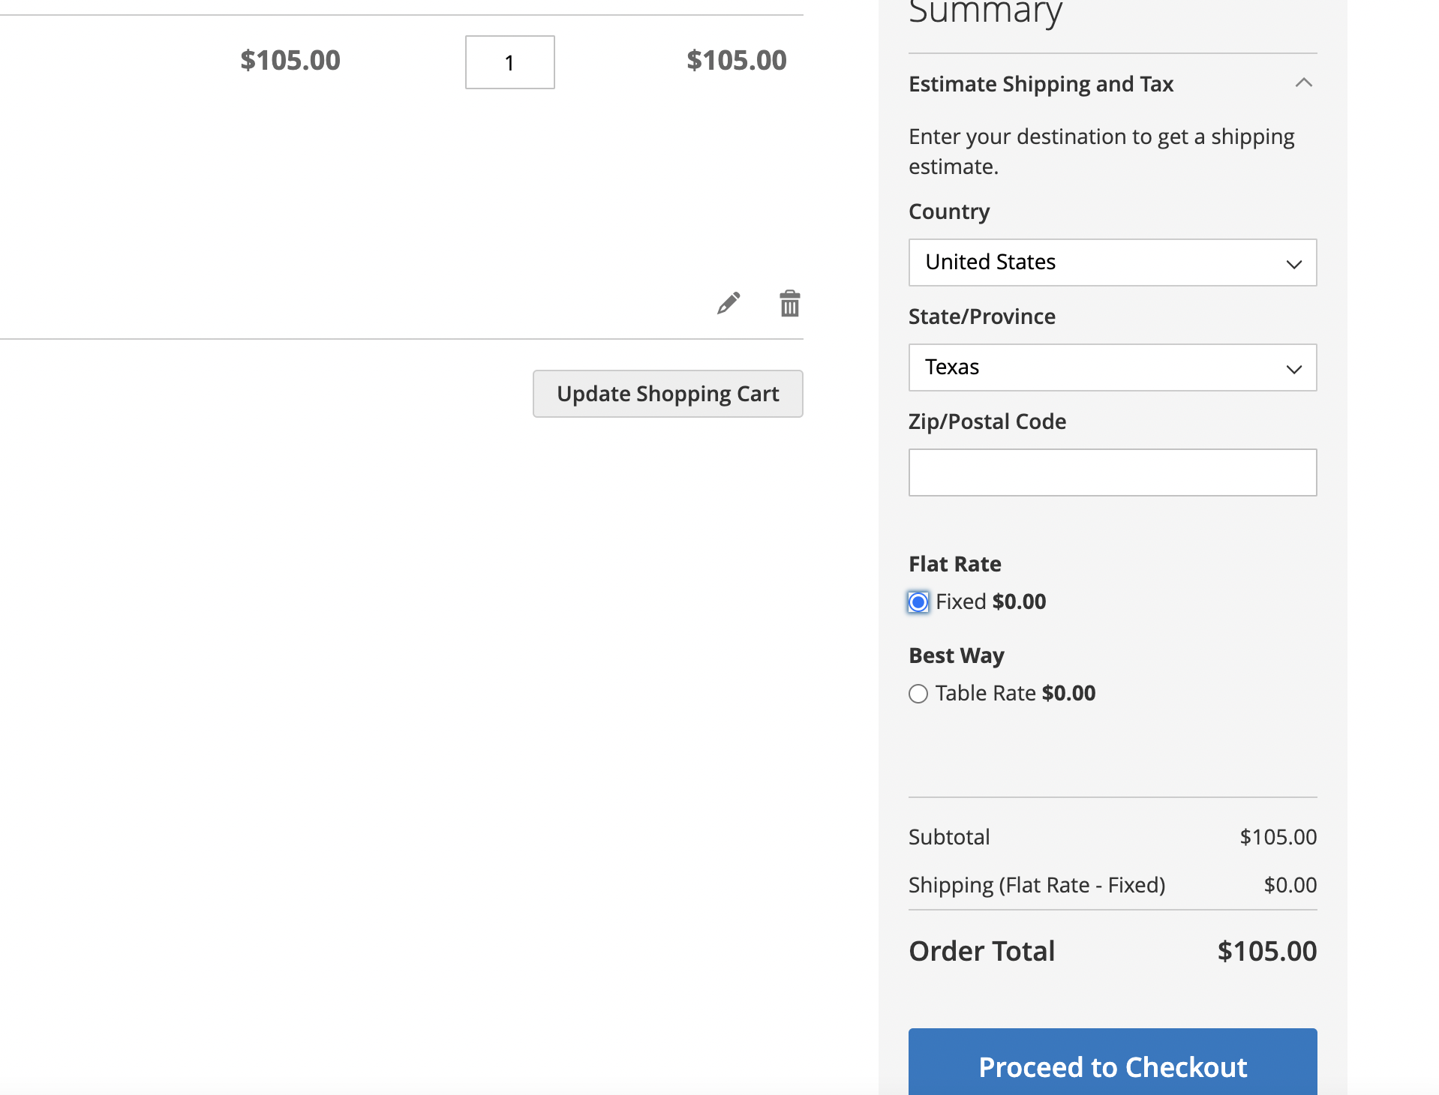
Task: Open the Country selection dropdown
Action: click(1112, 262)
